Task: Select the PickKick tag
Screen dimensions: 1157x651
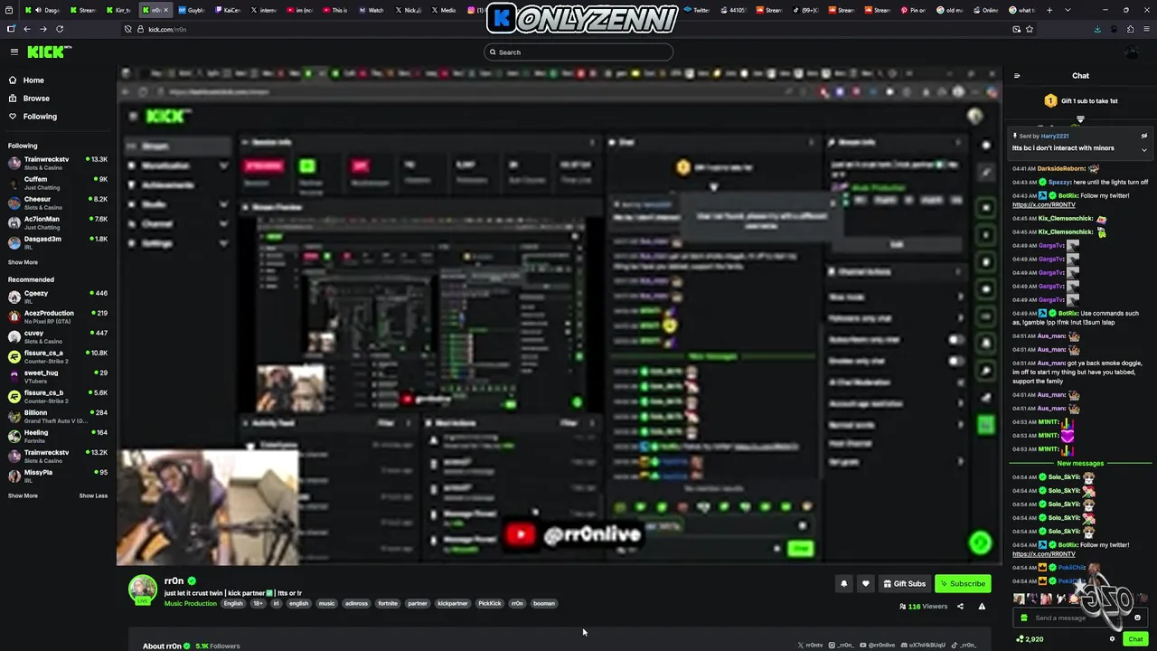Action: click(x=489, y=603)
